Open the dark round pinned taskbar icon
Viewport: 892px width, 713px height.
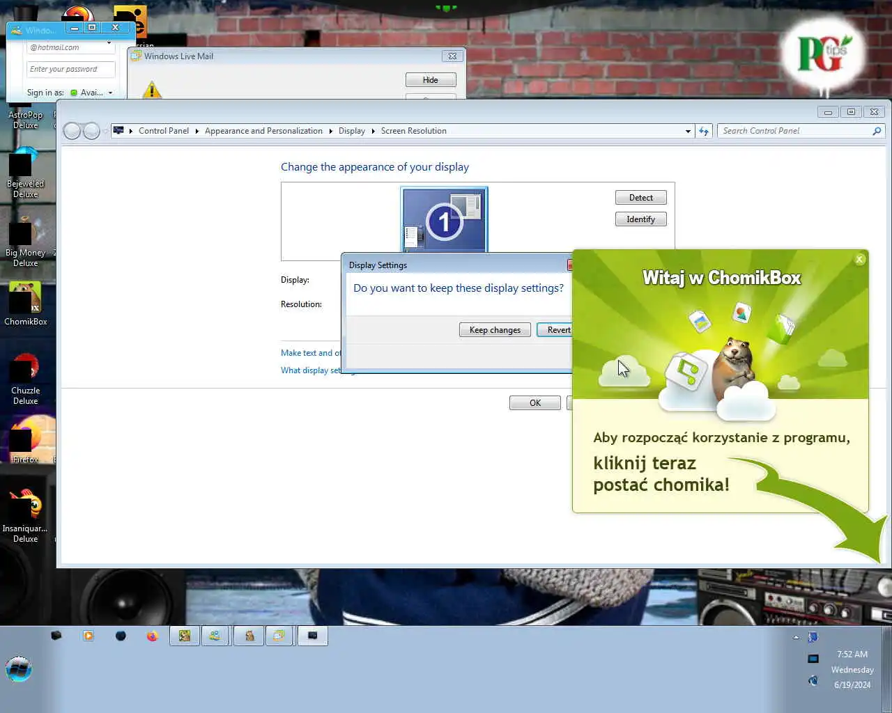pyautogui.click(x=121, y=636)
